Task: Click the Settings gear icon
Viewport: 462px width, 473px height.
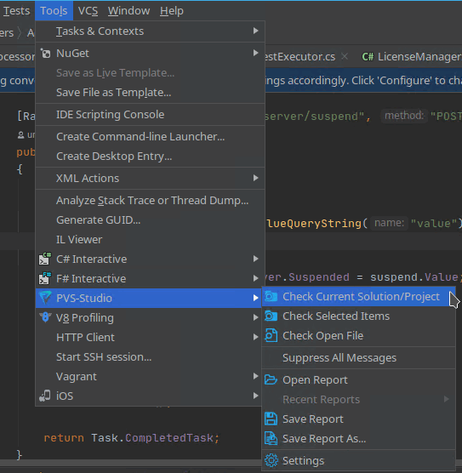Action: [271, 460]
